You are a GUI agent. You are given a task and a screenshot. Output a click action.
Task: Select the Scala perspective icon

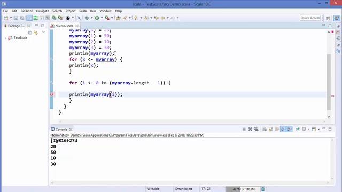click(x=337, y=18)
